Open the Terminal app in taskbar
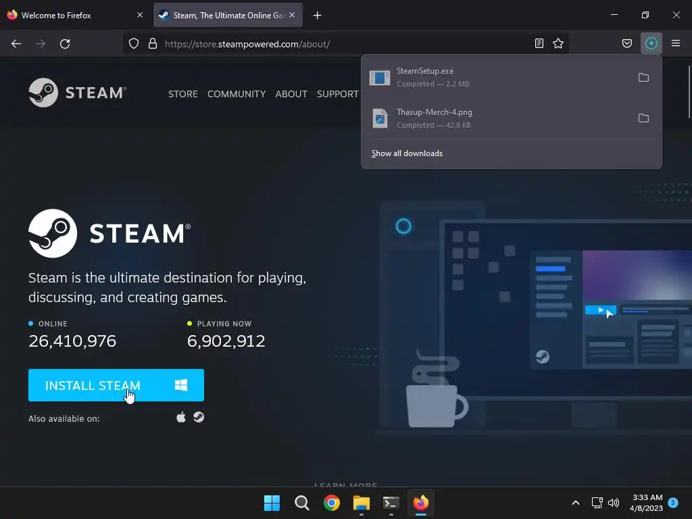Image resolution: width=692 pixels, height=519 pixels. 391,503
